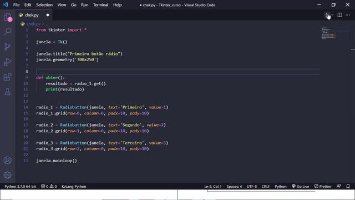Click KvLang Python status bar item
This screenshot has width=355, height=200.
coord(74,187)
